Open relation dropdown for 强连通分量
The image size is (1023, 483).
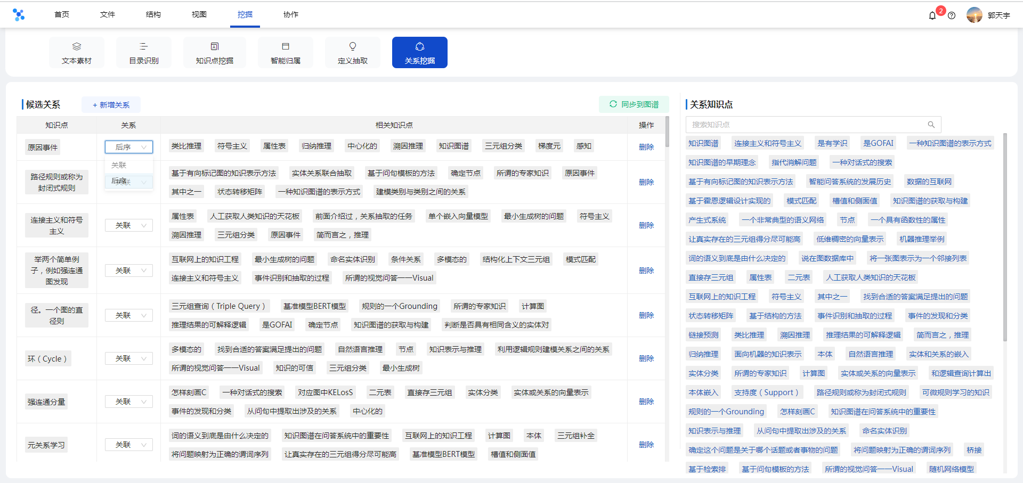coord(129,402)
